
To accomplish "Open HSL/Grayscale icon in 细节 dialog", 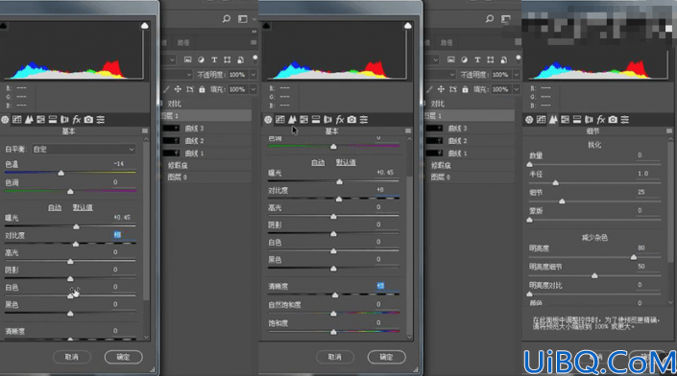I will pos(566,120).
